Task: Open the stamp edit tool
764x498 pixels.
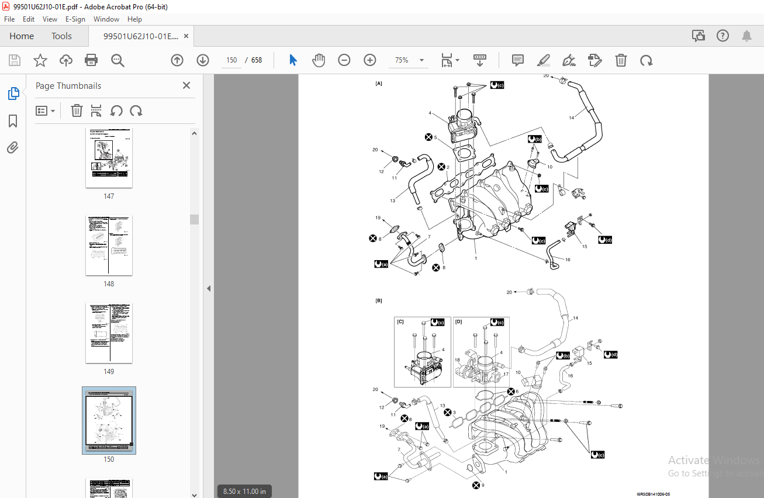Action: (x=595, y=60)
